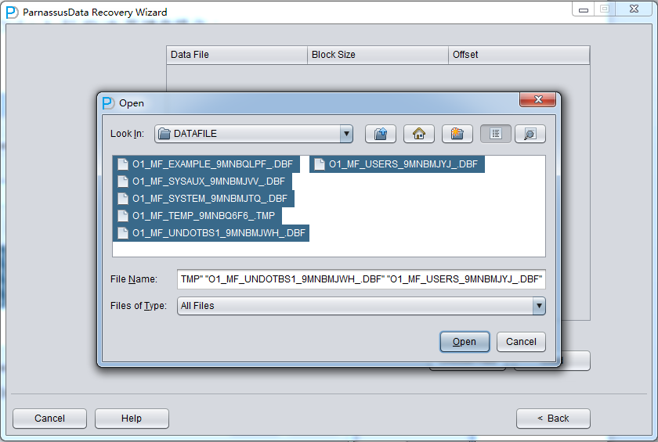Viewport: 658px width, 442px height.
Task: Go to Home directory icon
Action: (x=419, y=134)
